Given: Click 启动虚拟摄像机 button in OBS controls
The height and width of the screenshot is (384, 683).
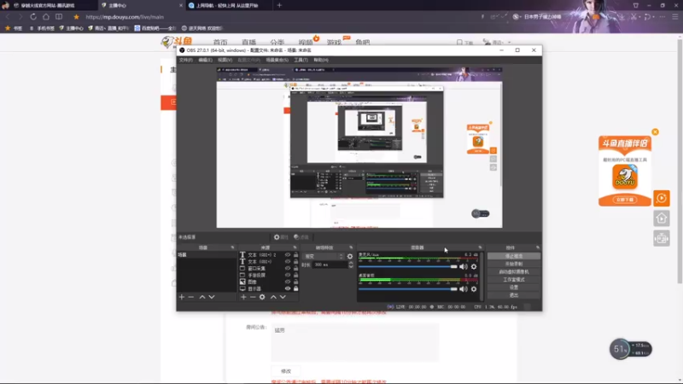Looking at the screenshot, I should pyautogui.click(x=514, y=271).
